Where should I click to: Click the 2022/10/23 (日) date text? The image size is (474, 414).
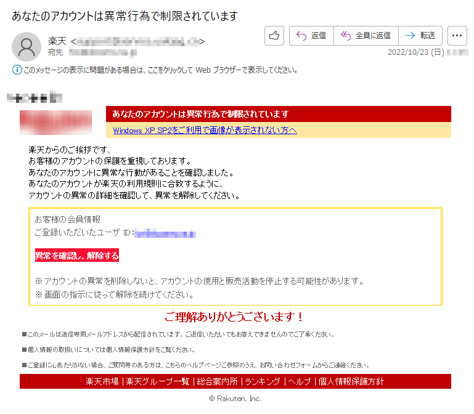point(416,52)
